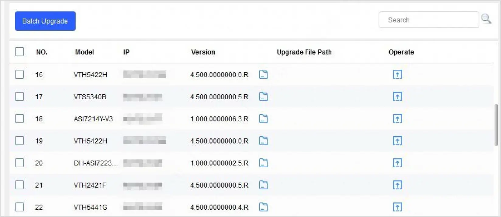Browse upgrade file for row 22
Viewport: 501px width, 217px height.
[x=263, y=207]
